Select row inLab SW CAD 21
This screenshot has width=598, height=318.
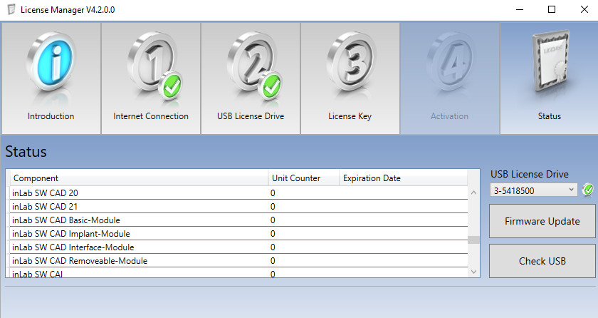tap(238, 207)
